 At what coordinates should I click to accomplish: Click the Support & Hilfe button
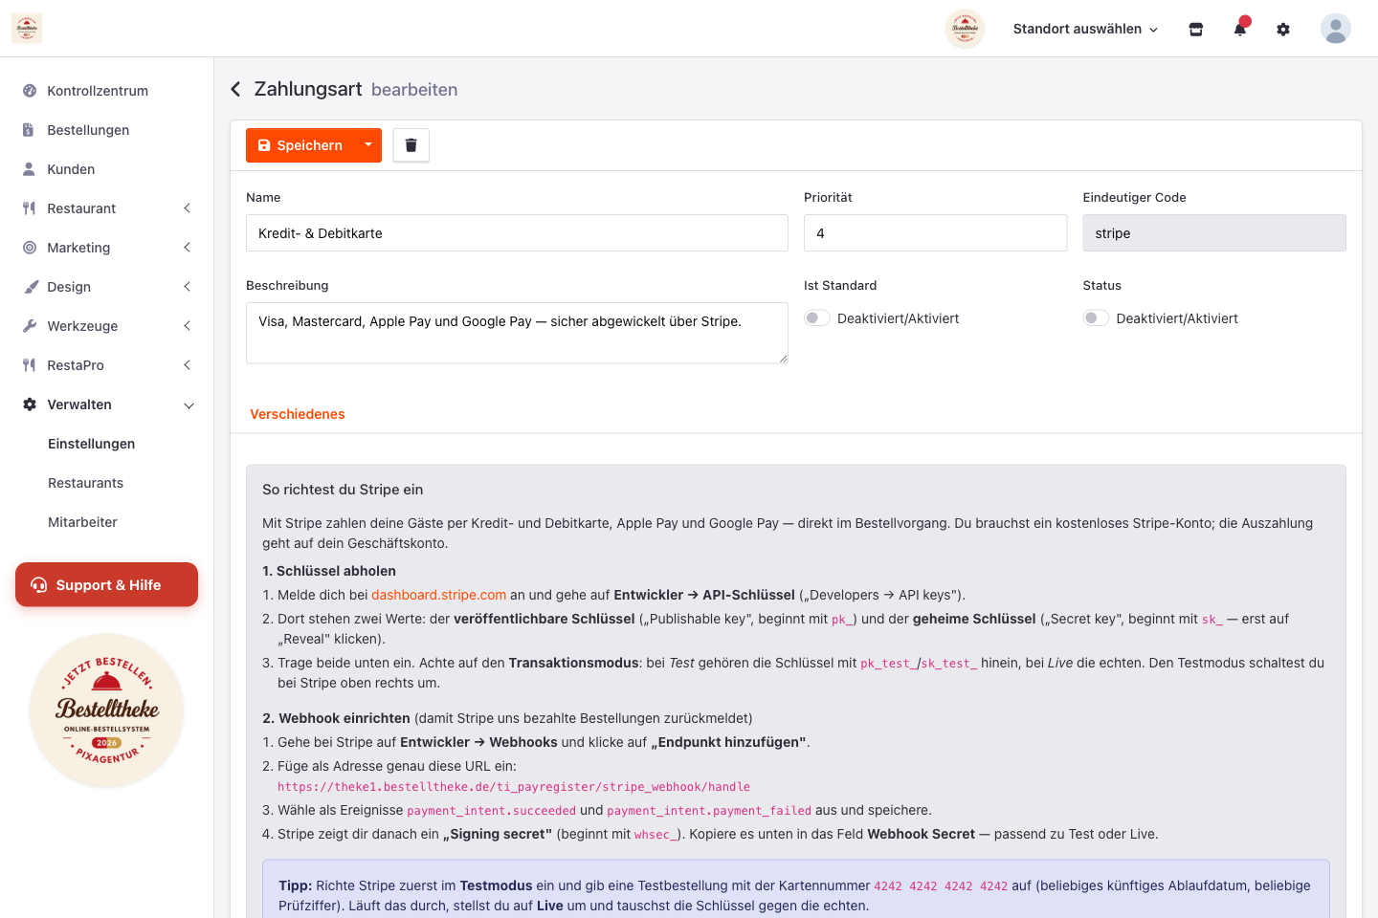106,584
